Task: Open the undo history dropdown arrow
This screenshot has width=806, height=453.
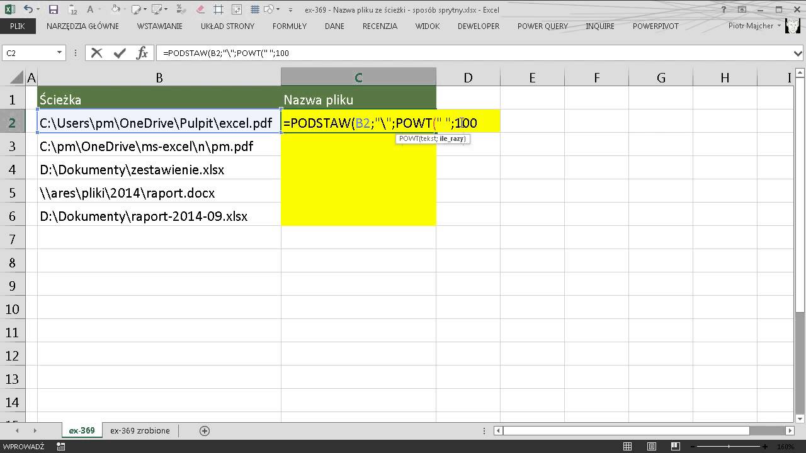Action: click(x=38, y=9)
